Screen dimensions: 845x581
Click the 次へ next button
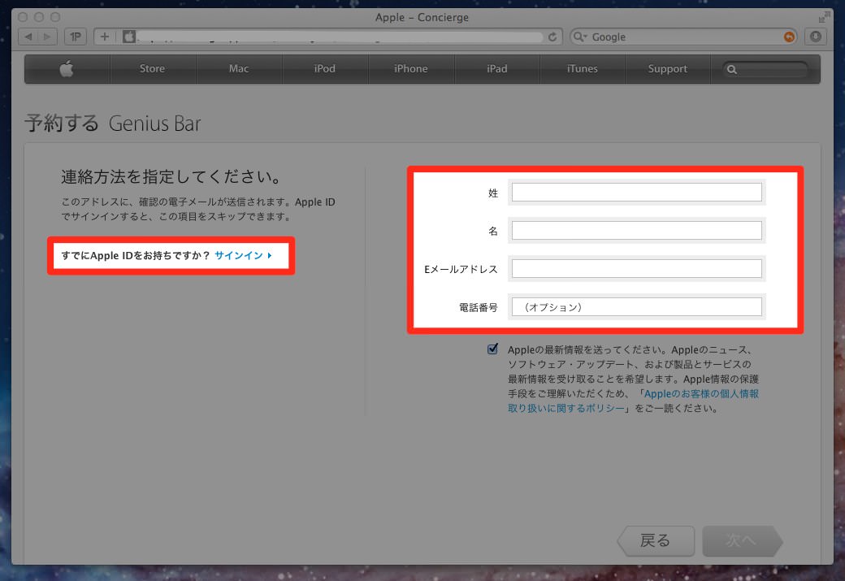click(742, 540)
